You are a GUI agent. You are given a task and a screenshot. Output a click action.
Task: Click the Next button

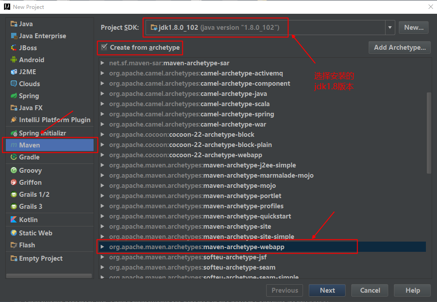(327, 290)
